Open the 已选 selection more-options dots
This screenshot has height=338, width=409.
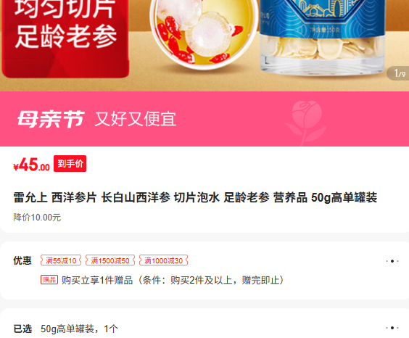pyautogui.click(x=392, y=328)
